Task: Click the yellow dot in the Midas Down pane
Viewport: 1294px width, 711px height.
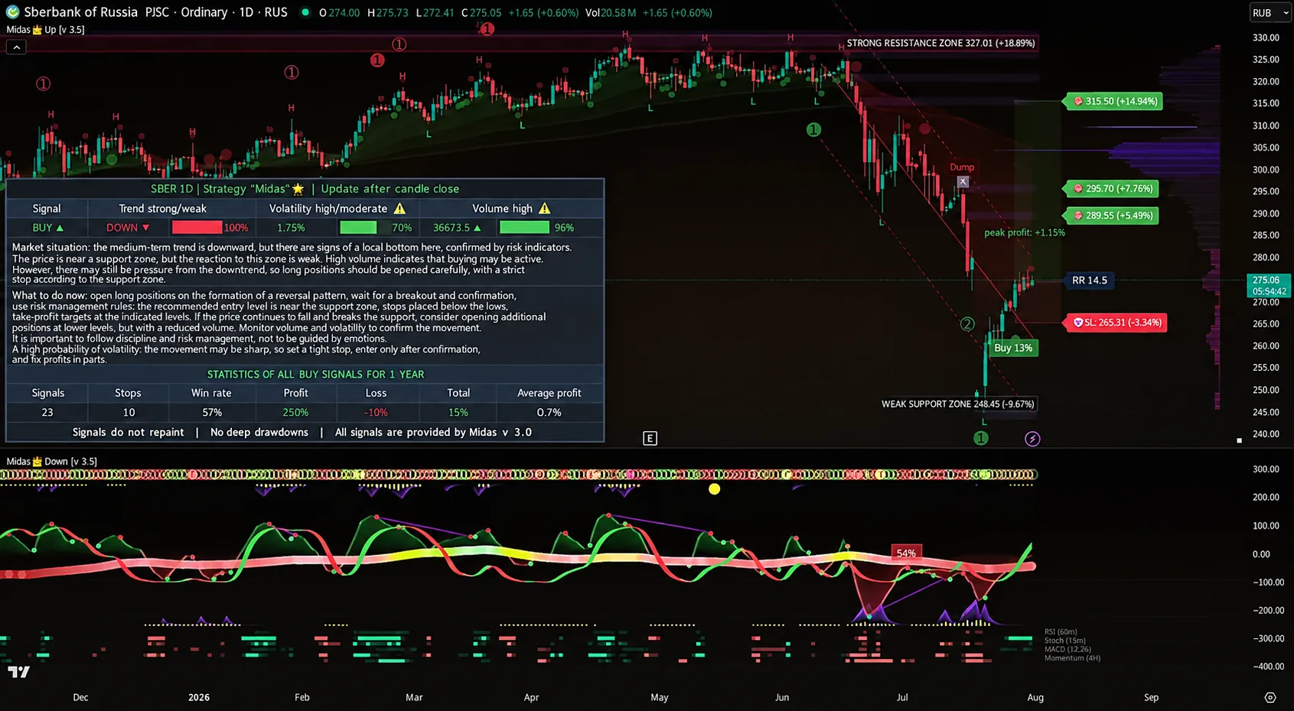Action: pyautogui.click(x=714, y=489)
